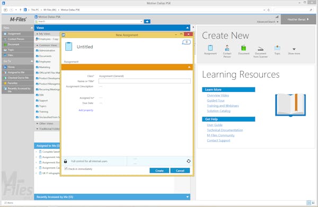This screenshot has height=207, width=318.
Task: Collapse the Go To section in left sidebar
Action: point(32,61)
